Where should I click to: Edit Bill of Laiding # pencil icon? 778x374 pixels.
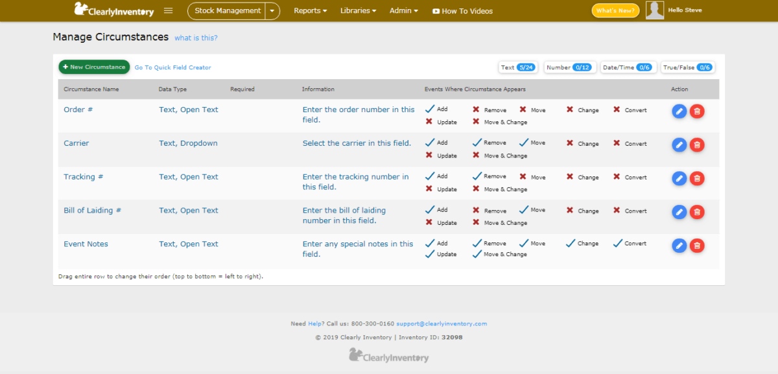coord(679,211)
